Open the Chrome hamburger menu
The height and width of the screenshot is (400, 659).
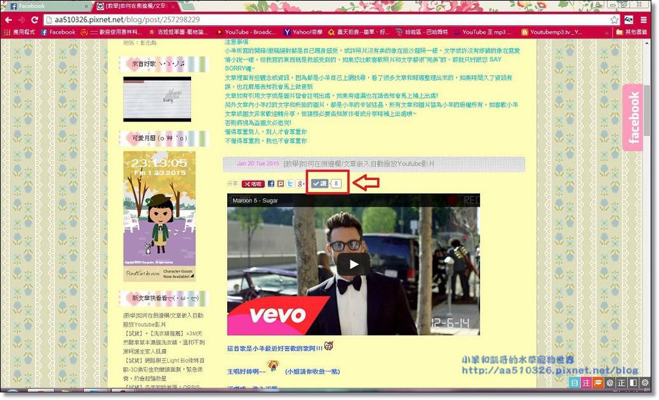[644, 20]
